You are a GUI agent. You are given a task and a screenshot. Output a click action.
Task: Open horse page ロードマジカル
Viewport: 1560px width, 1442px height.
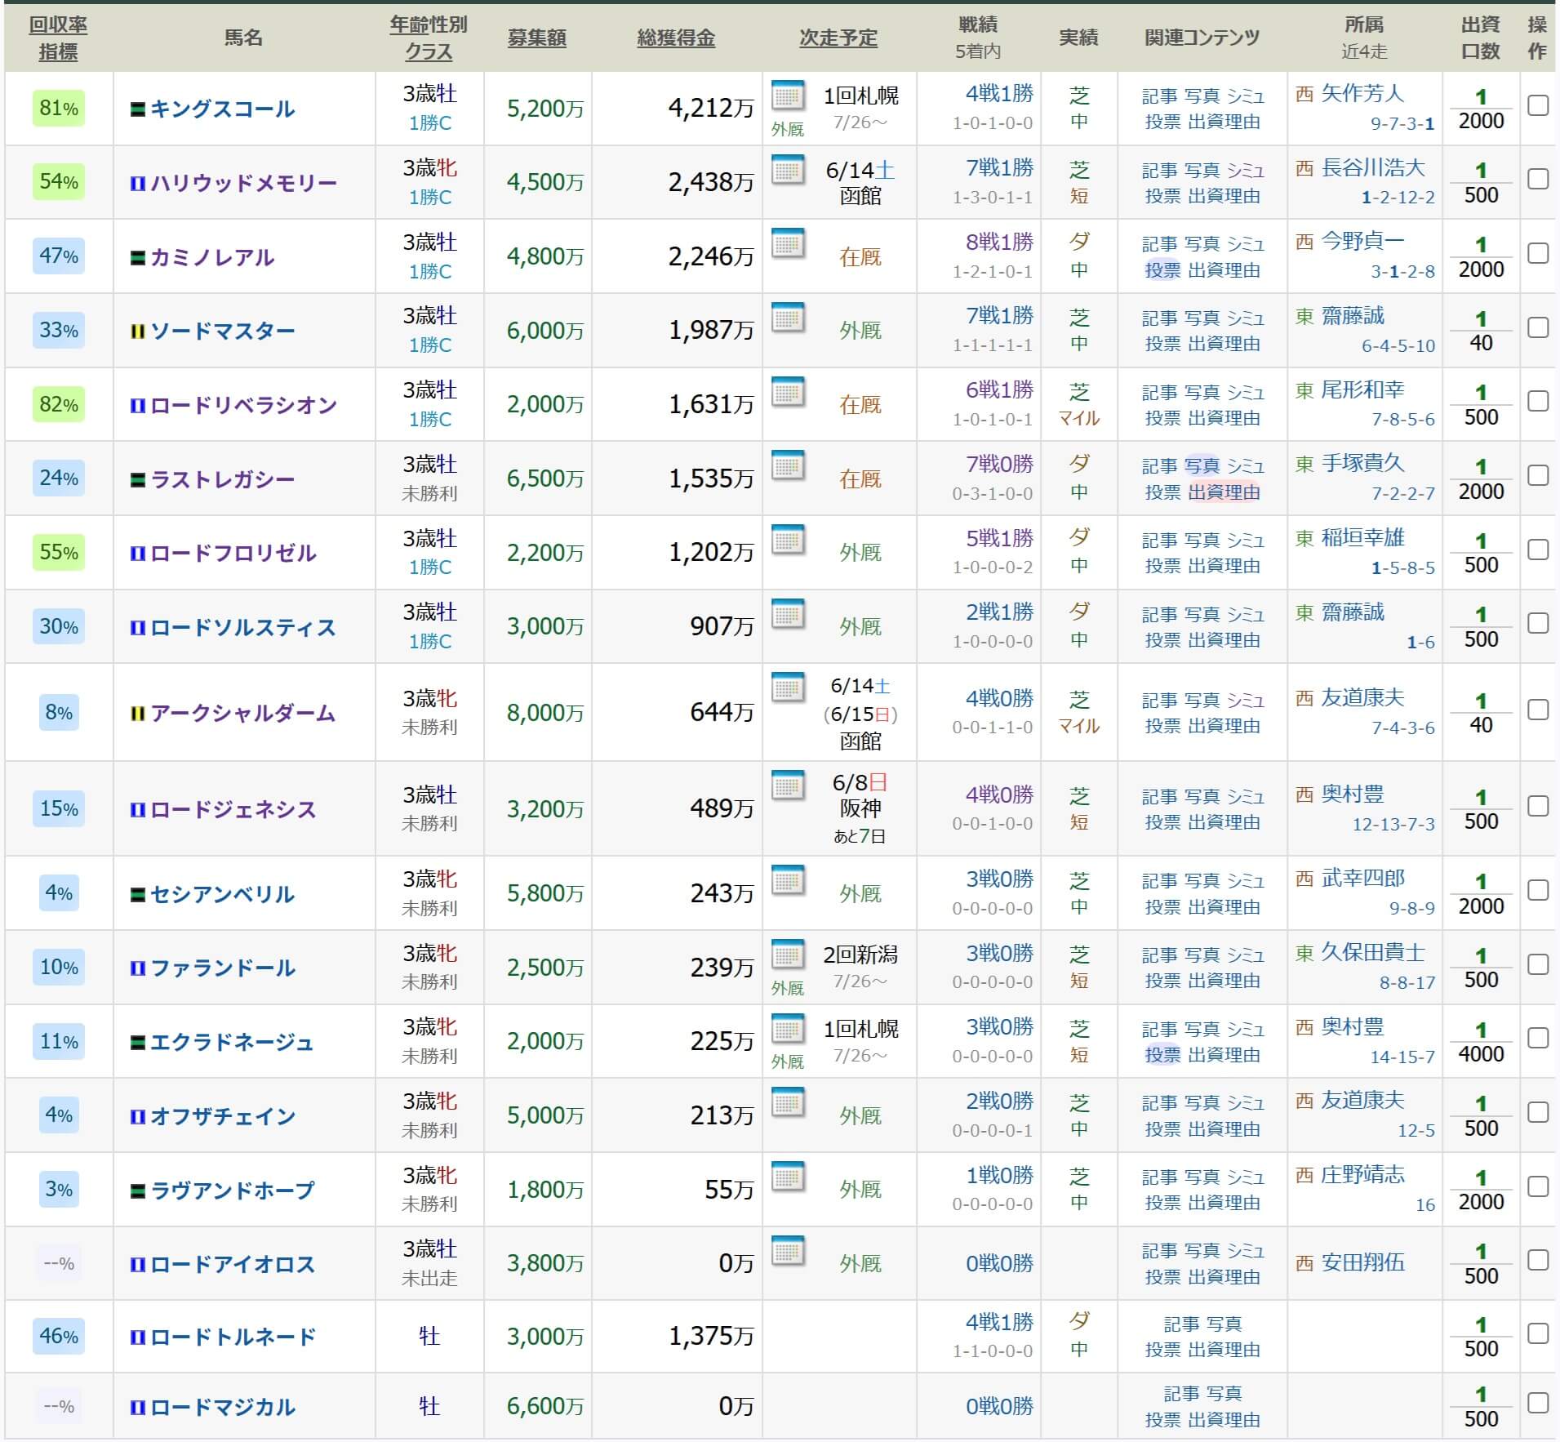pyautogui.click(x=223, y=1407)
